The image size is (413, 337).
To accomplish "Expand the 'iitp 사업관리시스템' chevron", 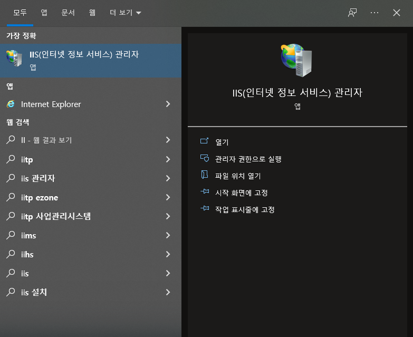I will coord(168,216).
